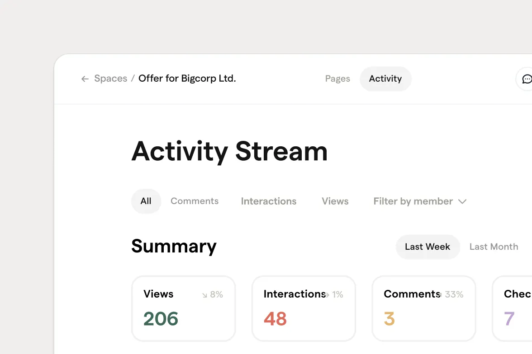
Task: Click the Interactions 1% trend indicator
Action: [335, 295]
